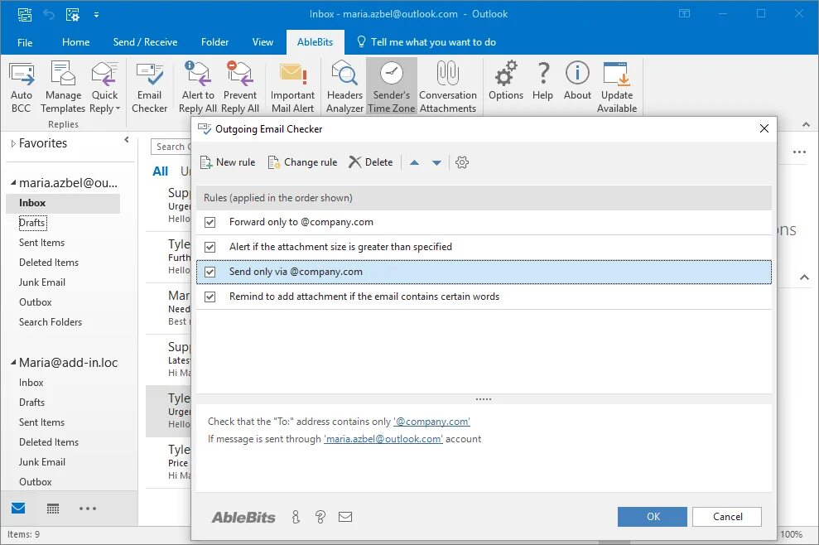Switch to Send / Receive tab

(145, 42)
